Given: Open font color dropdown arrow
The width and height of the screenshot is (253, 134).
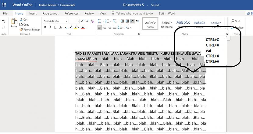Looking at the screenshot, I should pos(86,28).
